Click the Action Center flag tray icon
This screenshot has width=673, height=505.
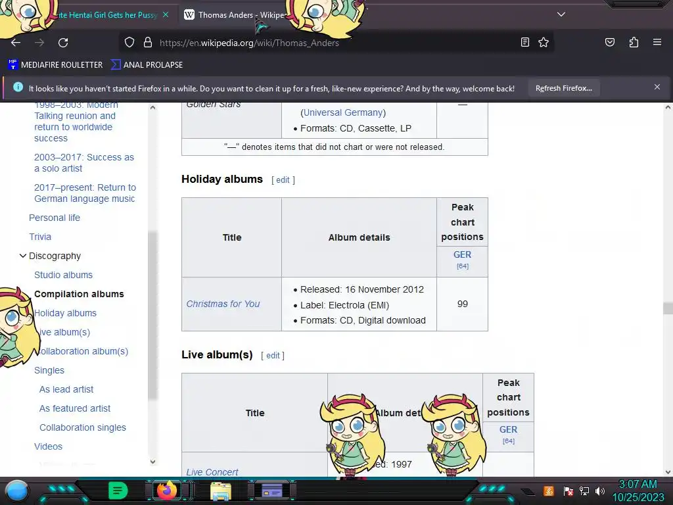(x=568, y=491)
